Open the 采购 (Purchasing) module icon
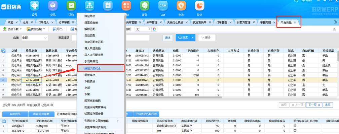Viewport: 339px width, 134px height. pyautogui.click(x=71, y=6)
